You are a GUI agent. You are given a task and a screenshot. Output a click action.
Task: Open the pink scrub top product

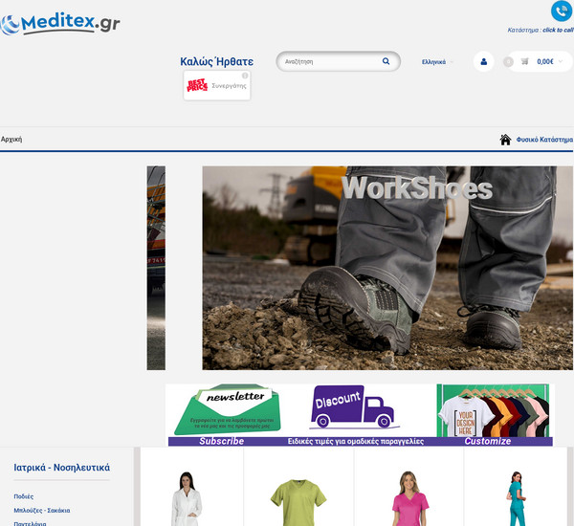[x=409, y=498]
